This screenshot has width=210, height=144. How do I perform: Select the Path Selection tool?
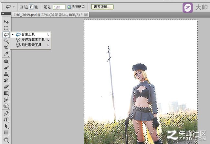(x=6, y=126)
